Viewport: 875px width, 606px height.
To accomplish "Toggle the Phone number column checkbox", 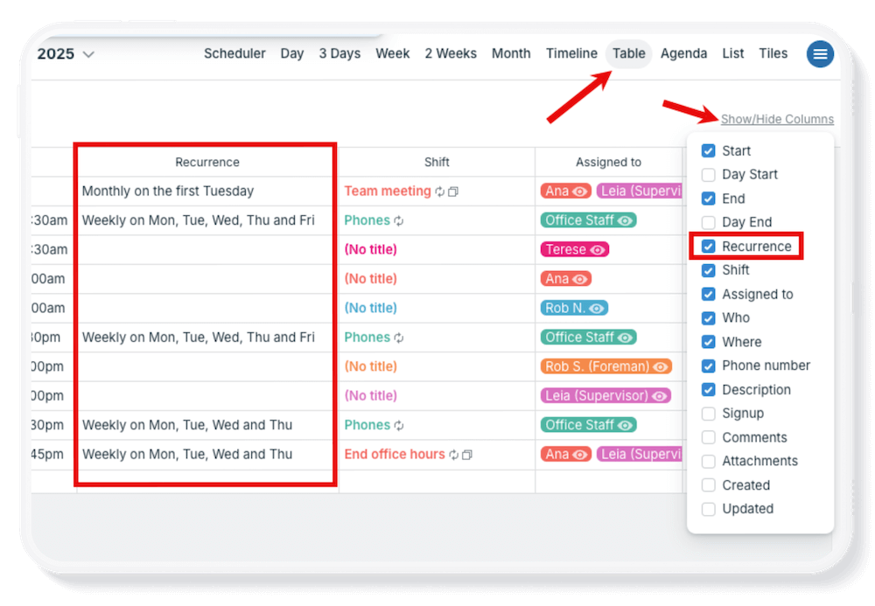I will pos(709,366).
